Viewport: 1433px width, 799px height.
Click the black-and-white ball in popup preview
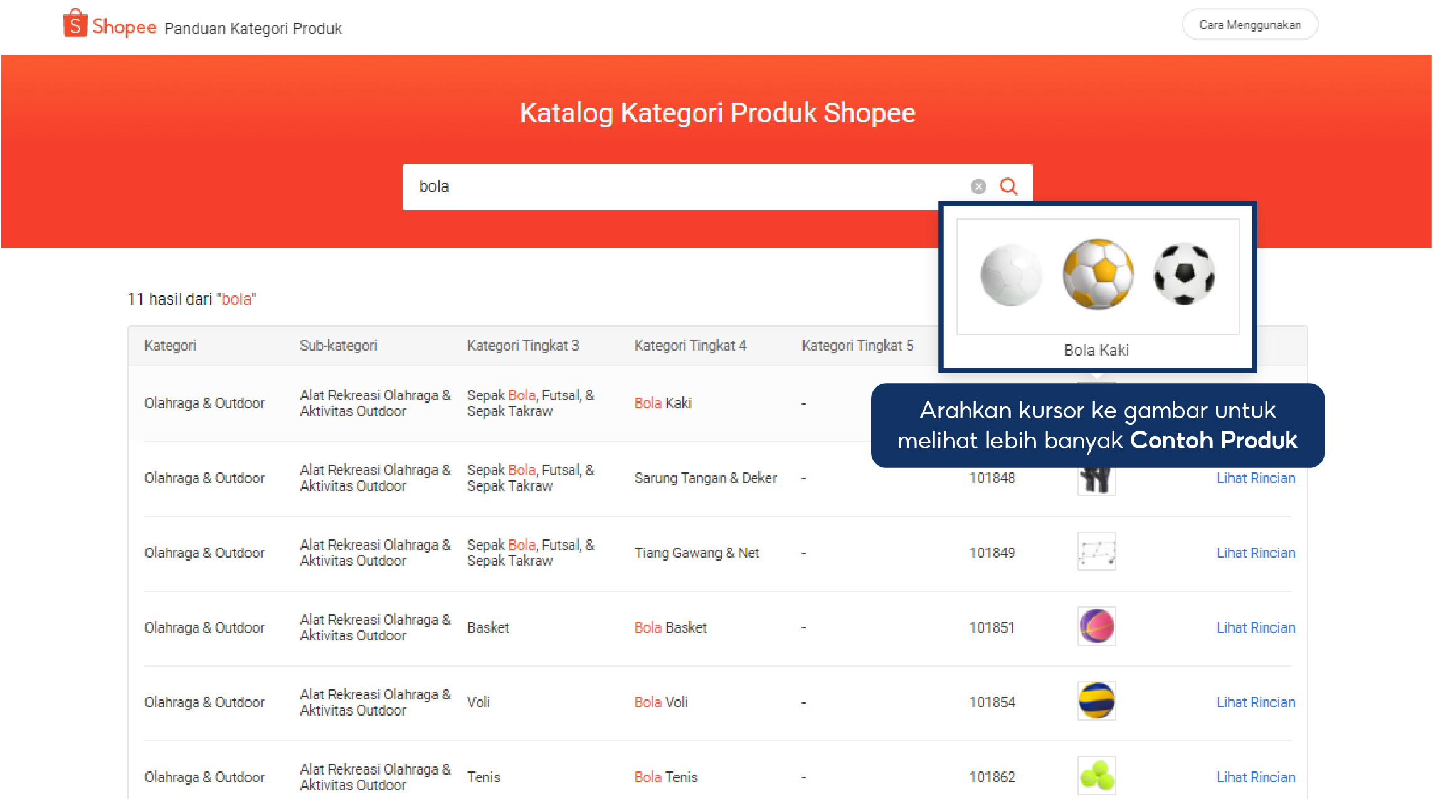point(1183,274)
